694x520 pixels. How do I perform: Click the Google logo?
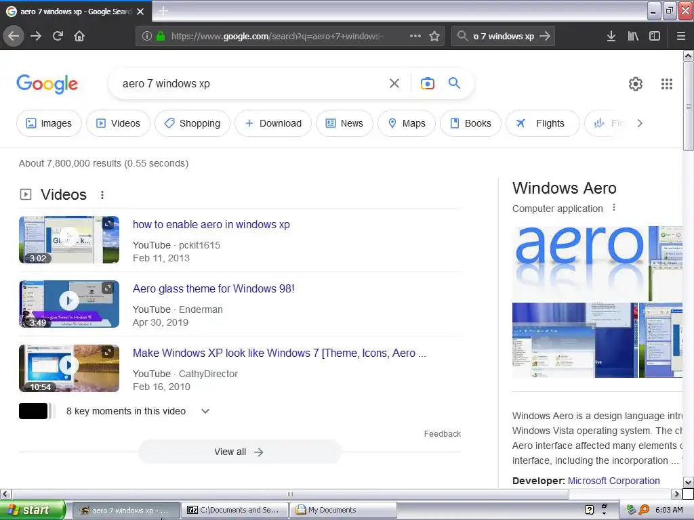(x=47, y=84)
